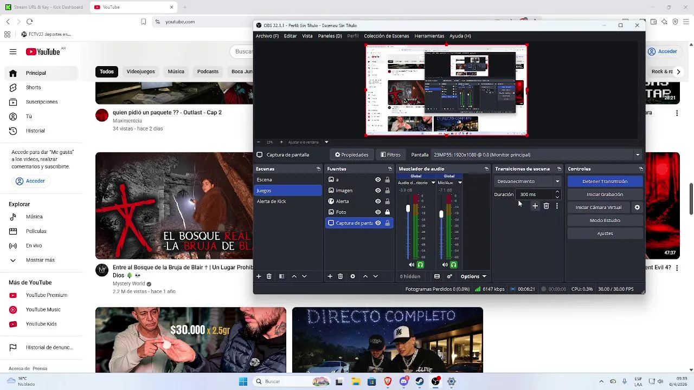
Task: Adjust Mic/Aux volume fader
Action: 441,214
